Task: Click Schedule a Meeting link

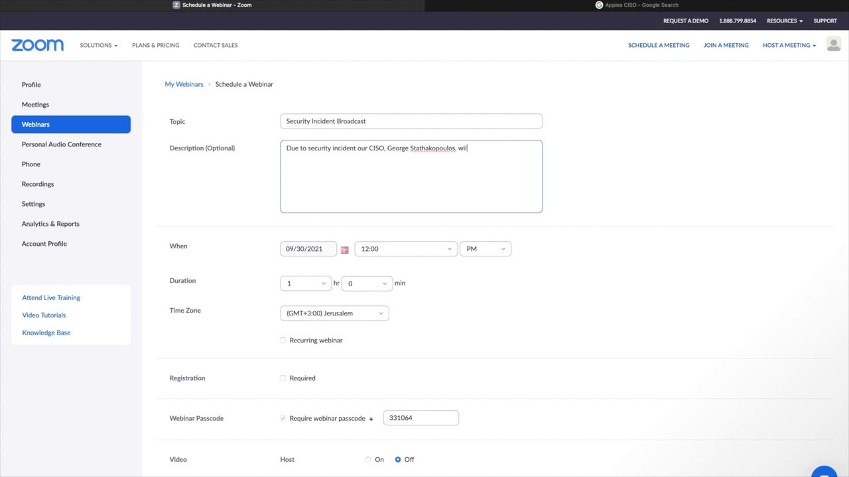Action: point(659,46)
